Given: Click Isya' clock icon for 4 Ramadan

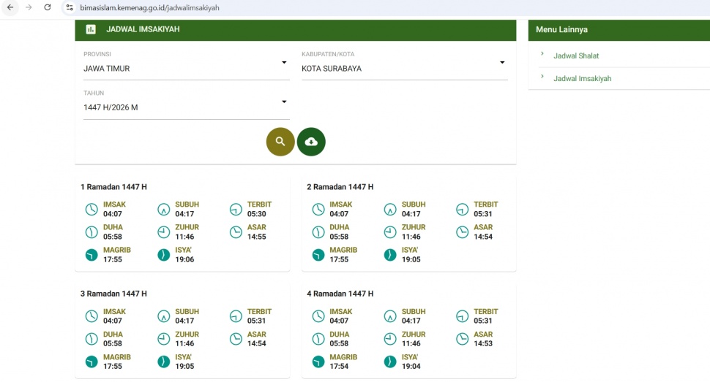Looking at the screenshot, I should (390, 362).
